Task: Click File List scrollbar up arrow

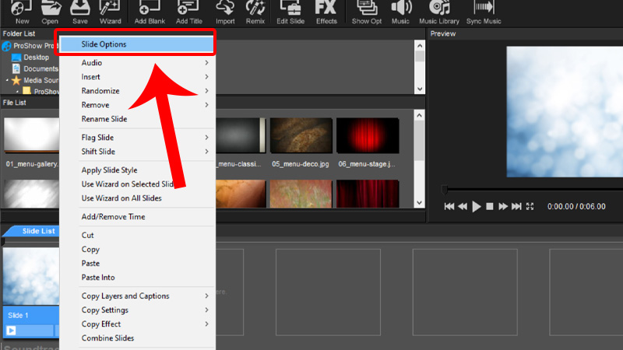Action: (x=419, y=115)
